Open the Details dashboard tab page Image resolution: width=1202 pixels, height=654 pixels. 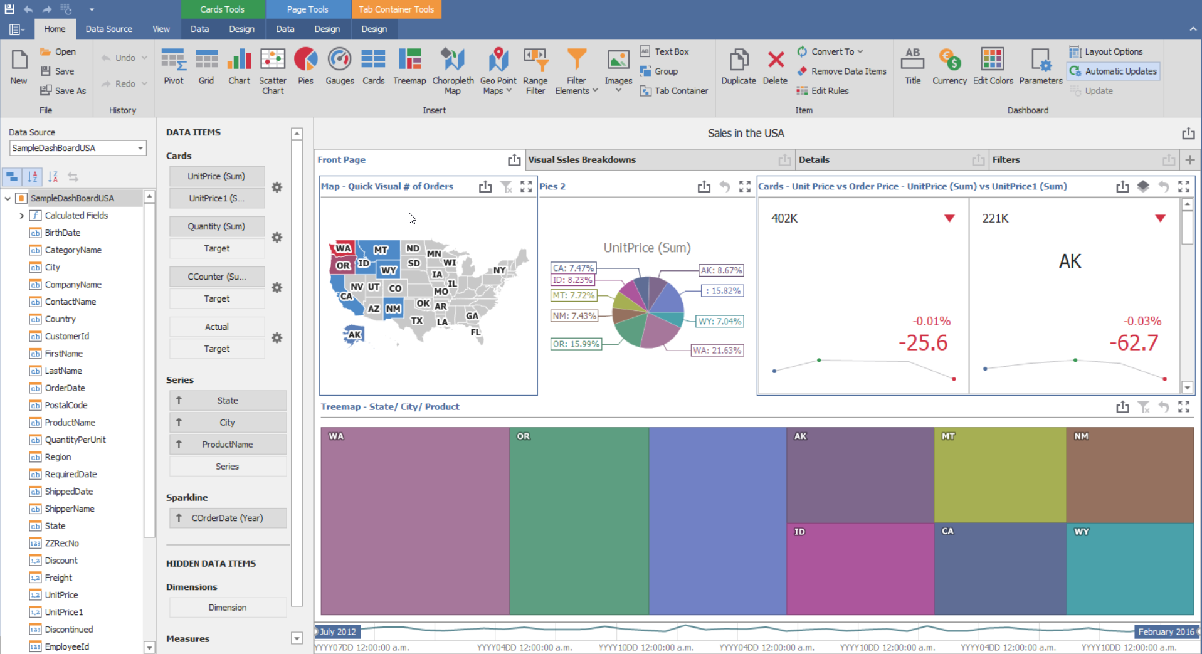click(x=814, y=160)
